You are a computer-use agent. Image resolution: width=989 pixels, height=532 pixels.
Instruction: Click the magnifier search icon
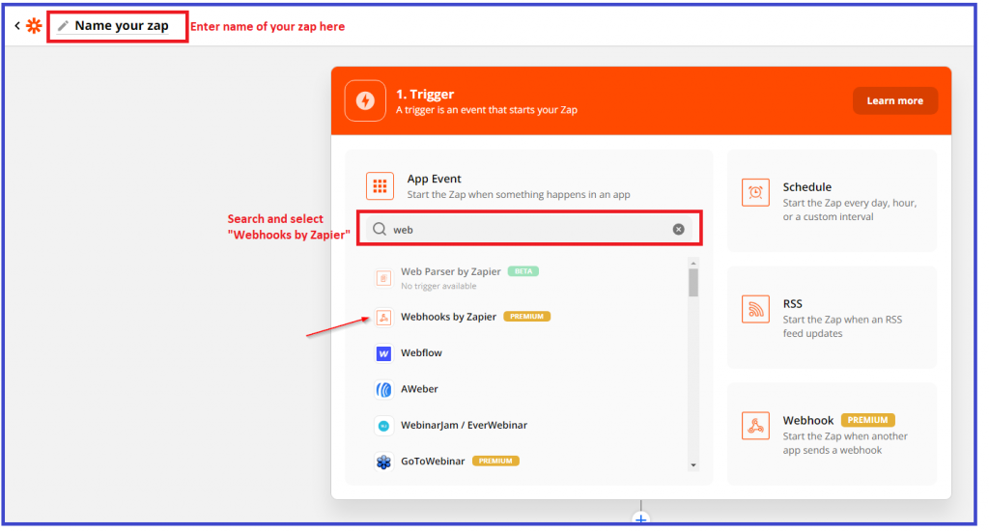(x=379, y=229)
